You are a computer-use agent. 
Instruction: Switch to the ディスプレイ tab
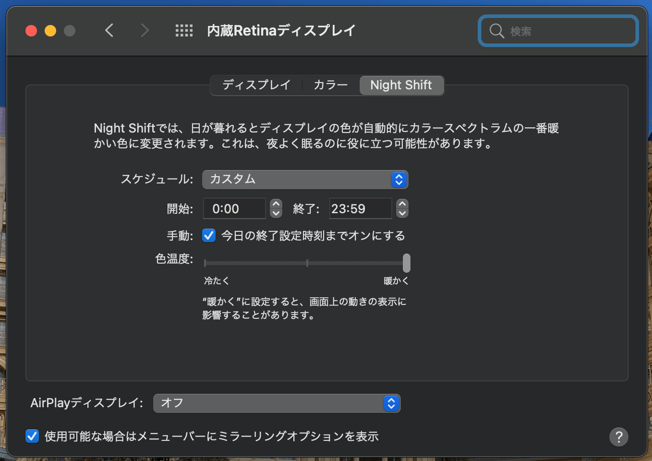click(256, 85)
